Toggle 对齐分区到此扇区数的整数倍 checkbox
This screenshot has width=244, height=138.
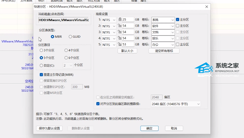118,104
